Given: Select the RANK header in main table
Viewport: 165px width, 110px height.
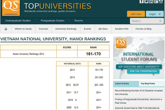Looking at the screenshot, I should [x=93, y=48].
